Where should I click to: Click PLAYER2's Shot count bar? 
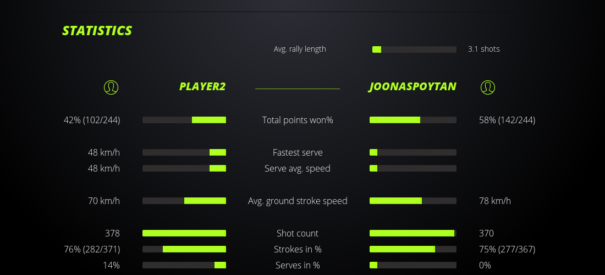click(x=184, y=233)
